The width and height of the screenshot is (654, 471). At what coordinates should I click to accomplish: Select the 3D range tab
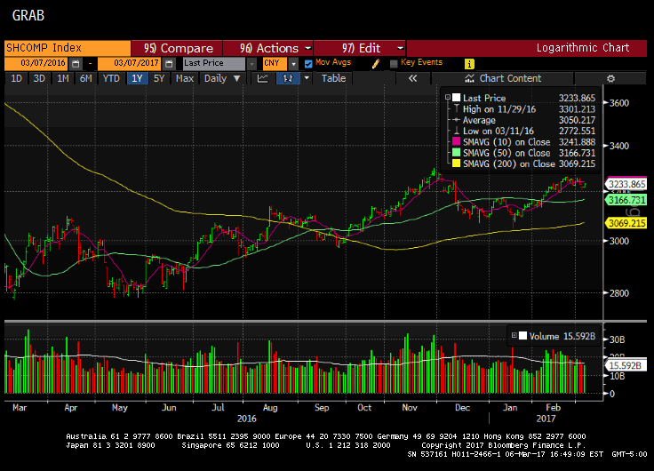(x=39, y=78)
